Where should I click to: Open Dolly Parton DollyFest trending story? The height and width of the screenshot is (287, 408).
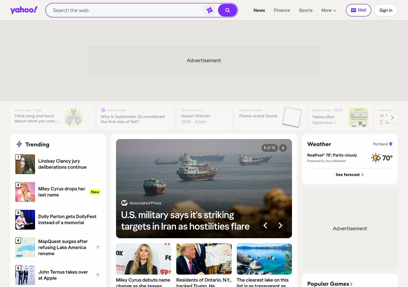(x=67, y=220)
